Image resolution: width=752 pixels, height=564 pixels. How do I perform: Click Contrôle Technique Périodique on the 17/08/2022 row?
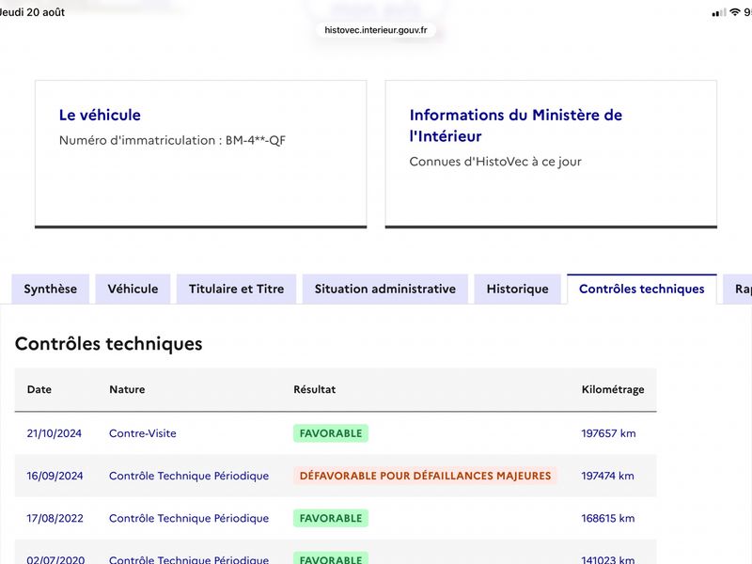point(189,519)
